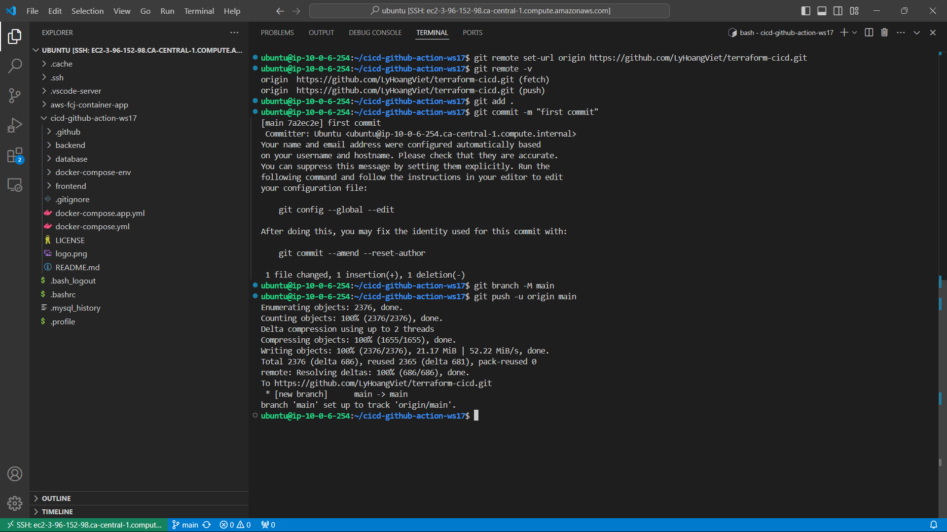Open the View menu
This screenshot has height=532, width=947.
(x=122, y=11)
